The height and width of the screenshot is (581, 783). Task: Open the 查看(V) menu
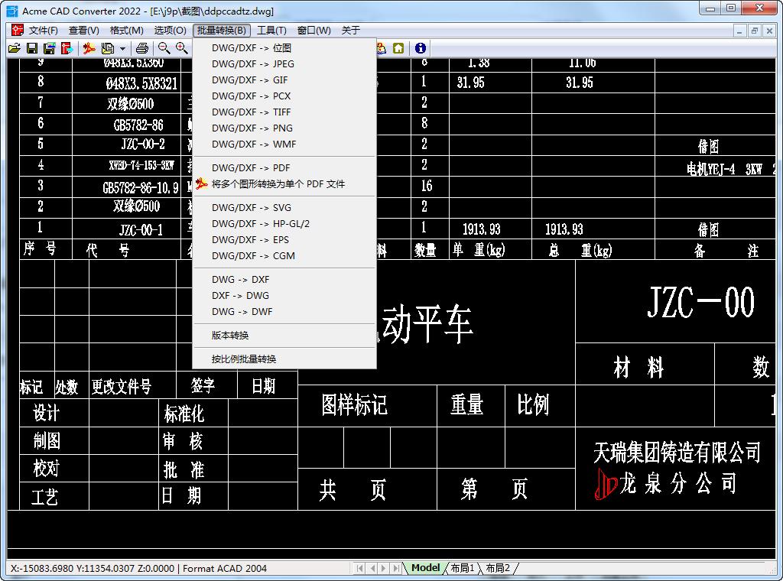[x=84, y=31]
